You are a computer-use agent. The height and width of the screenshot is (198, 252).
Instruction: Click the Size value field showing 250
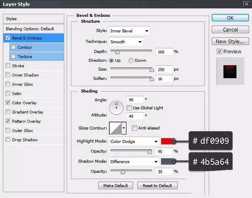164,69
